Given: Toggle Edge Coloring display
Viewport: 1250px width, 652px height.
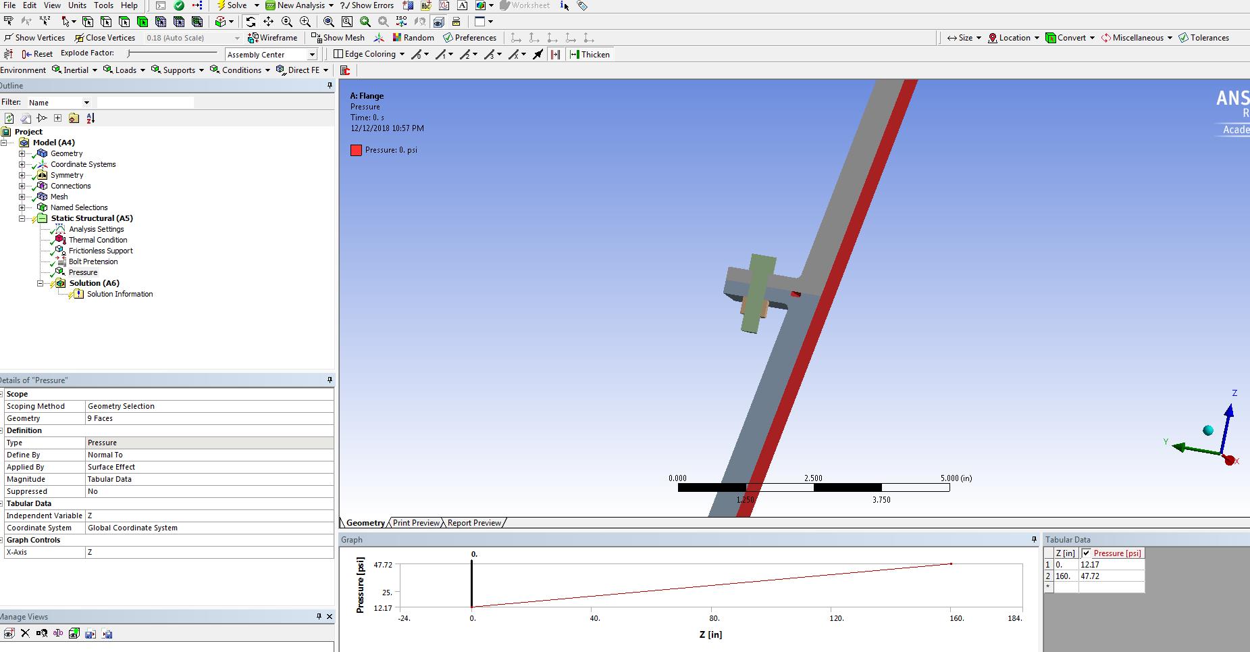Looking at the screenshot, I should pos(367,54).
